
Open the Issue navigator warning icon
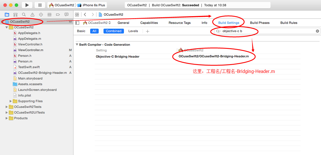tap(32, 14)
